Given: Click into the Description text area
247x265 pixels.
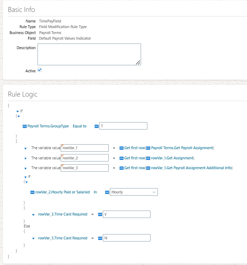Looking at the screenshot, I should [x=89, y=54].
